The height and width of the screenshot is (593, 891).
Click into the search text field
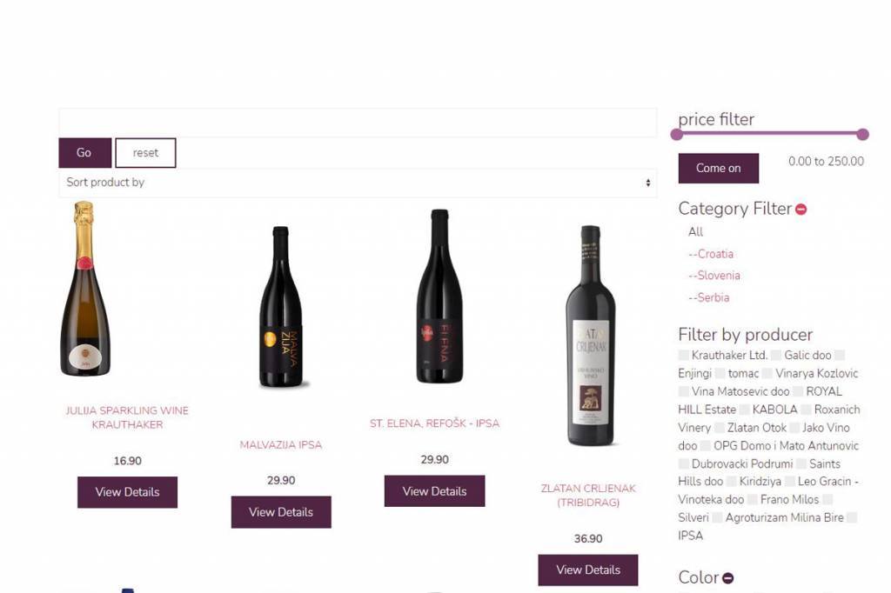(x=358, y=122)
